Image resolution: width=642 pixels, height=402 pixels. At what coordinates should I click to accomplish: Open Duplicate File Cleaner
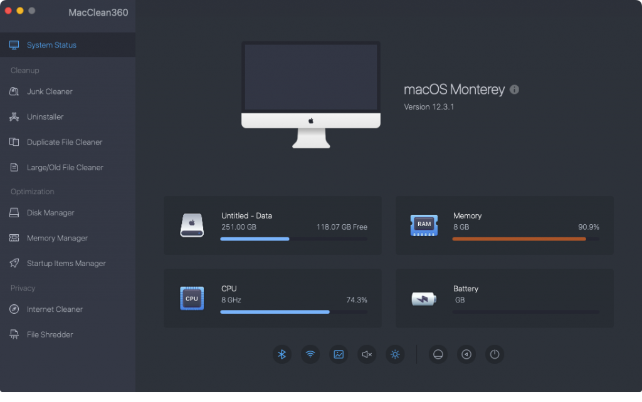[68, 142]
